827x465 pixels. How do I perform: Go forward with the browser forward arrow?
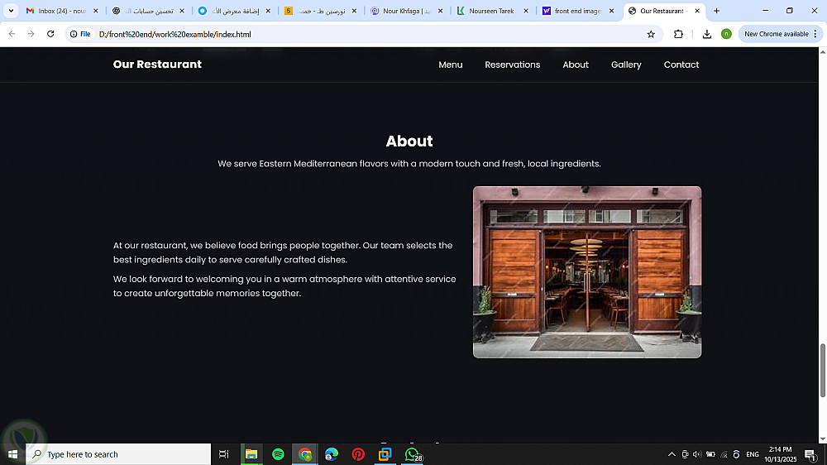(31, 34)
